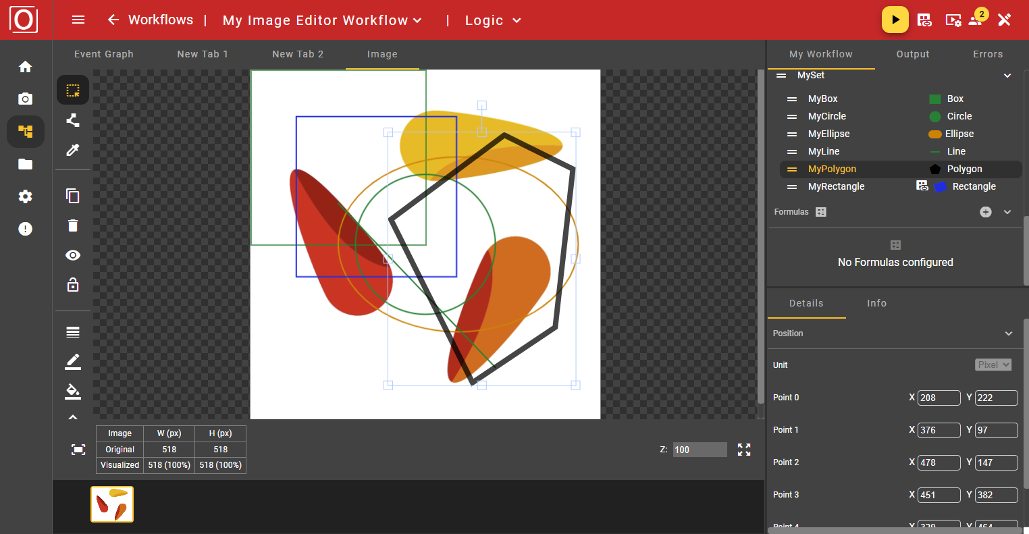Click the Point 0 X input field

939,398
